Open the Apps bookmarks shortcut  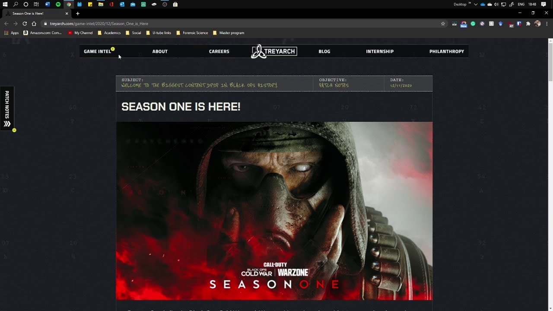coord(12,33)
